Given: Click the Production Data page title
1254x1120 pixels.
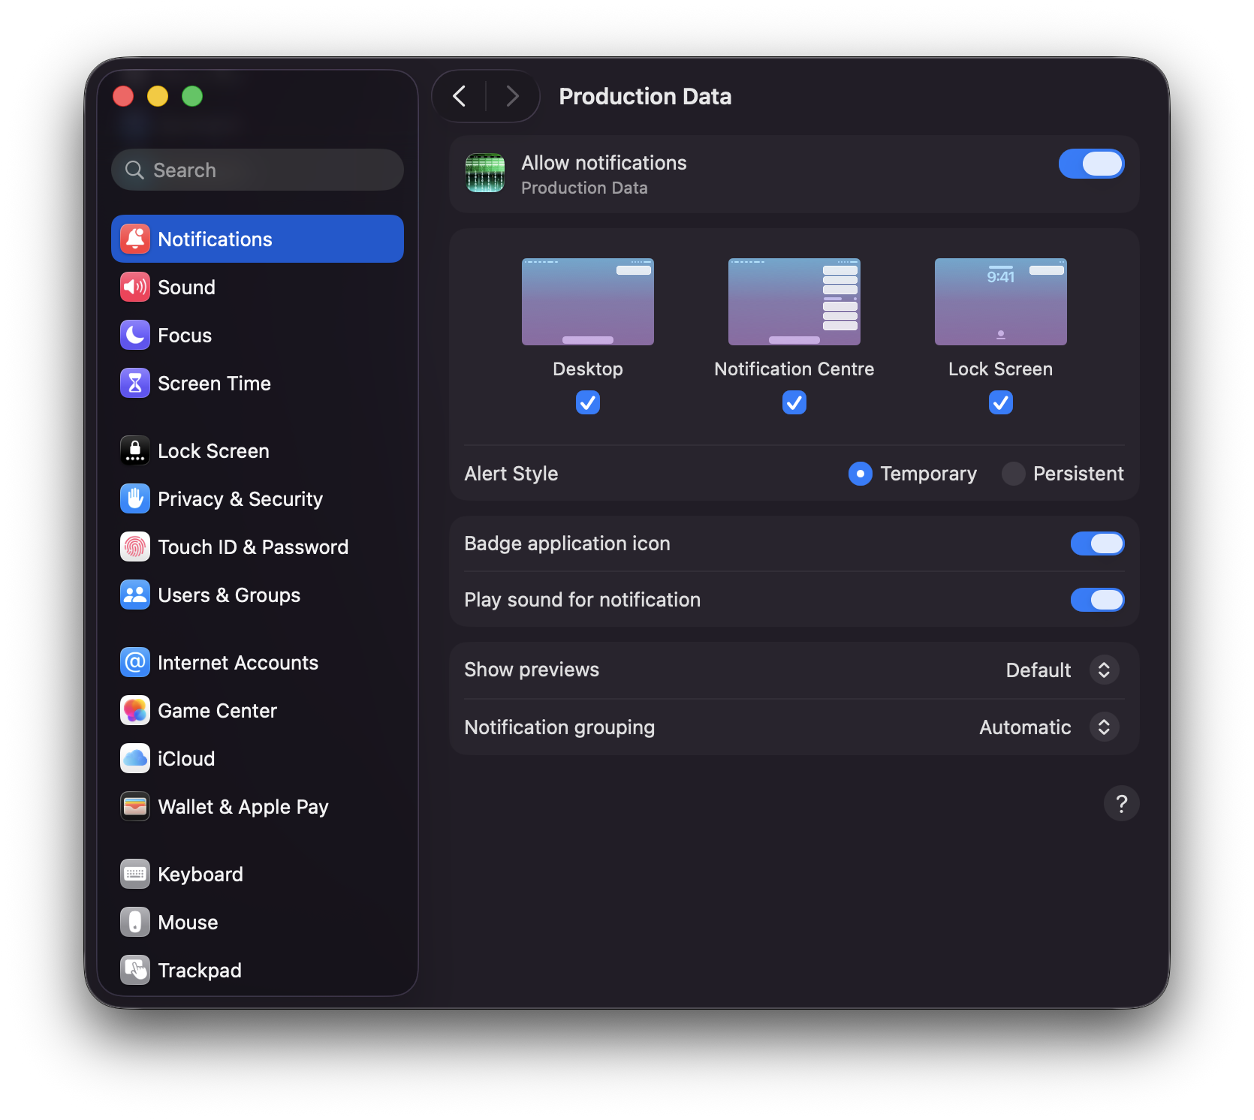Looking at the screenshot, I should (645, 96).
